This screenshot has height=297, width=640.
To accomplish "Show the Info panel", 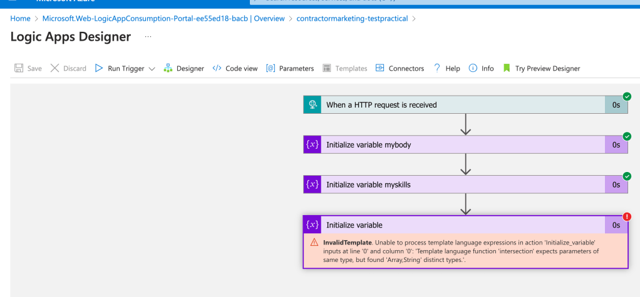I will click(x=481, y=68).
